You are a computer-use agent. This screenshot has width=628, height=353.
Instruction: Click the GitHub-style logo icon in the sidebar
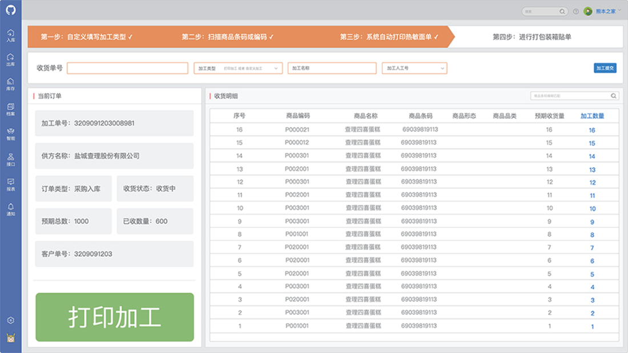11,10
